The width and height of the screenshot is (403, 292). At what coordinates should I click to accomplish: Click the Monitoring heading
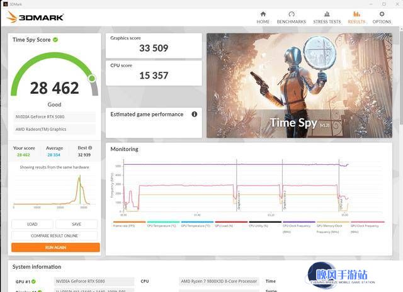(125, 149)
